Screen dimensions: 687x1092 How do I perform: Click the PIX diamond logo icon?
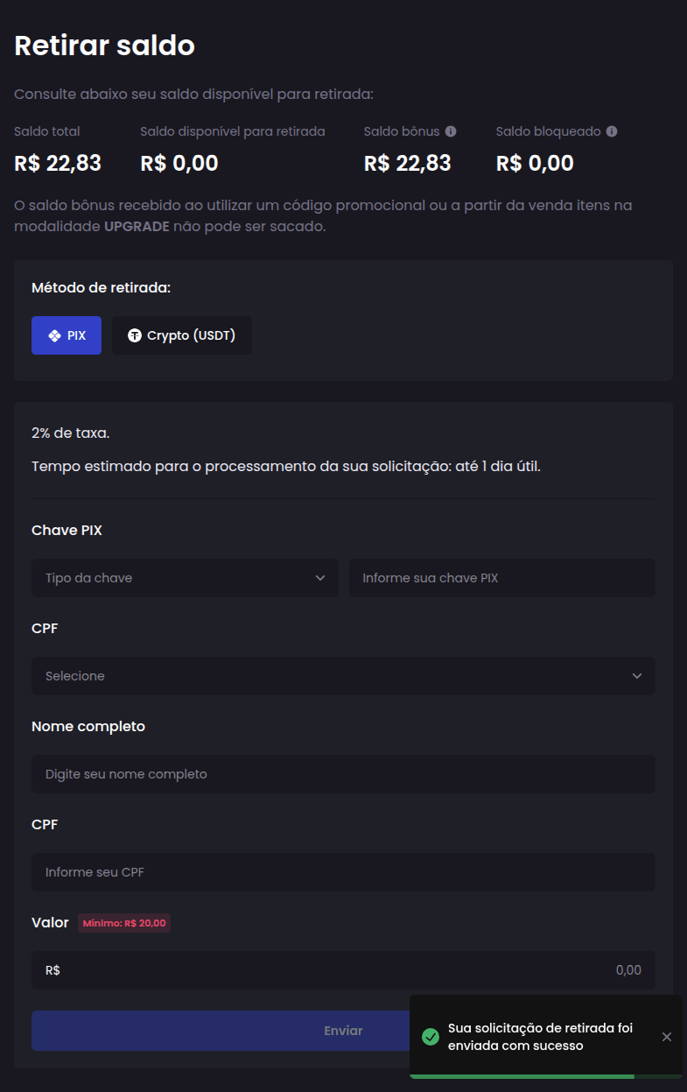54,335
